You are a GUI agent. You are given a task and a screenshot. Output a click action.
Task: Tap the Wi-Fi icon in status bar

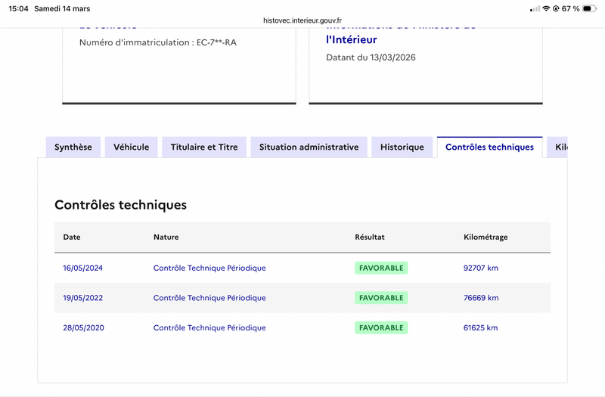546,8
